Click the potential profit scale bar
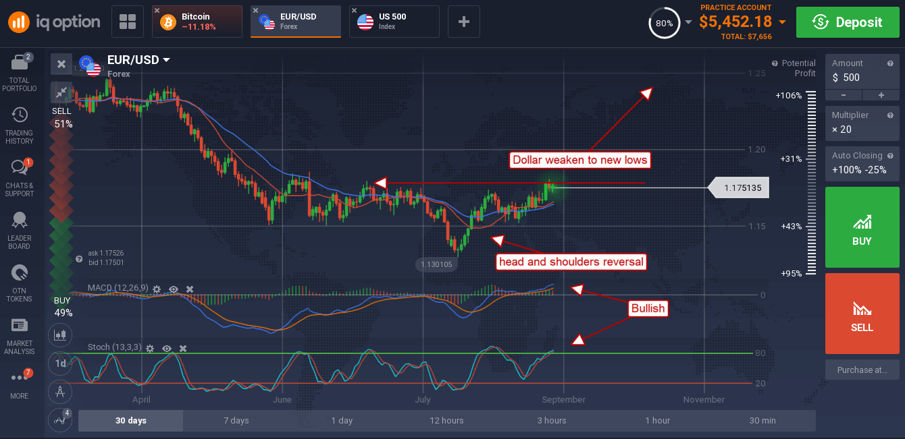 (811, 183)
